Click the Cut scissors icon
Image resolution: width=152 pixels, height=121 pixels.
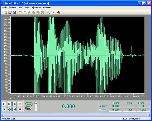tap(29, 12)
